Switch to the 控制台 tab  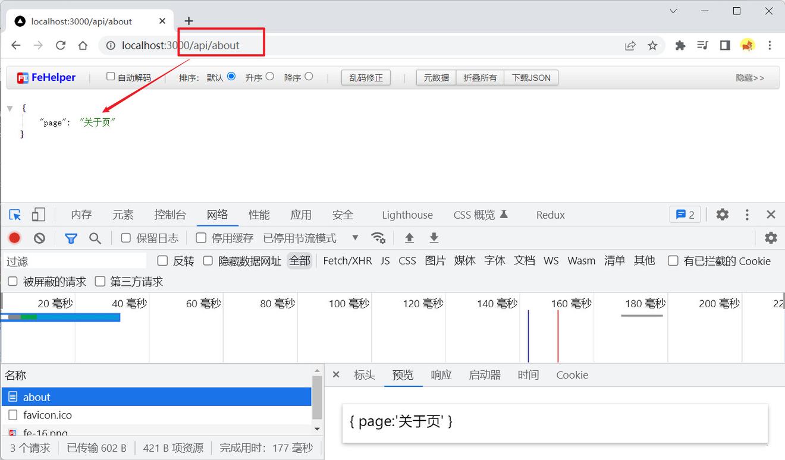pyautogui.click(x=170, y=215)
